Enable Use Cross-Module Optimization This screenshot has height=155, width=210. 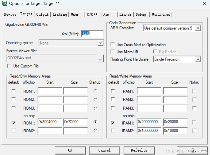point(113,45)
